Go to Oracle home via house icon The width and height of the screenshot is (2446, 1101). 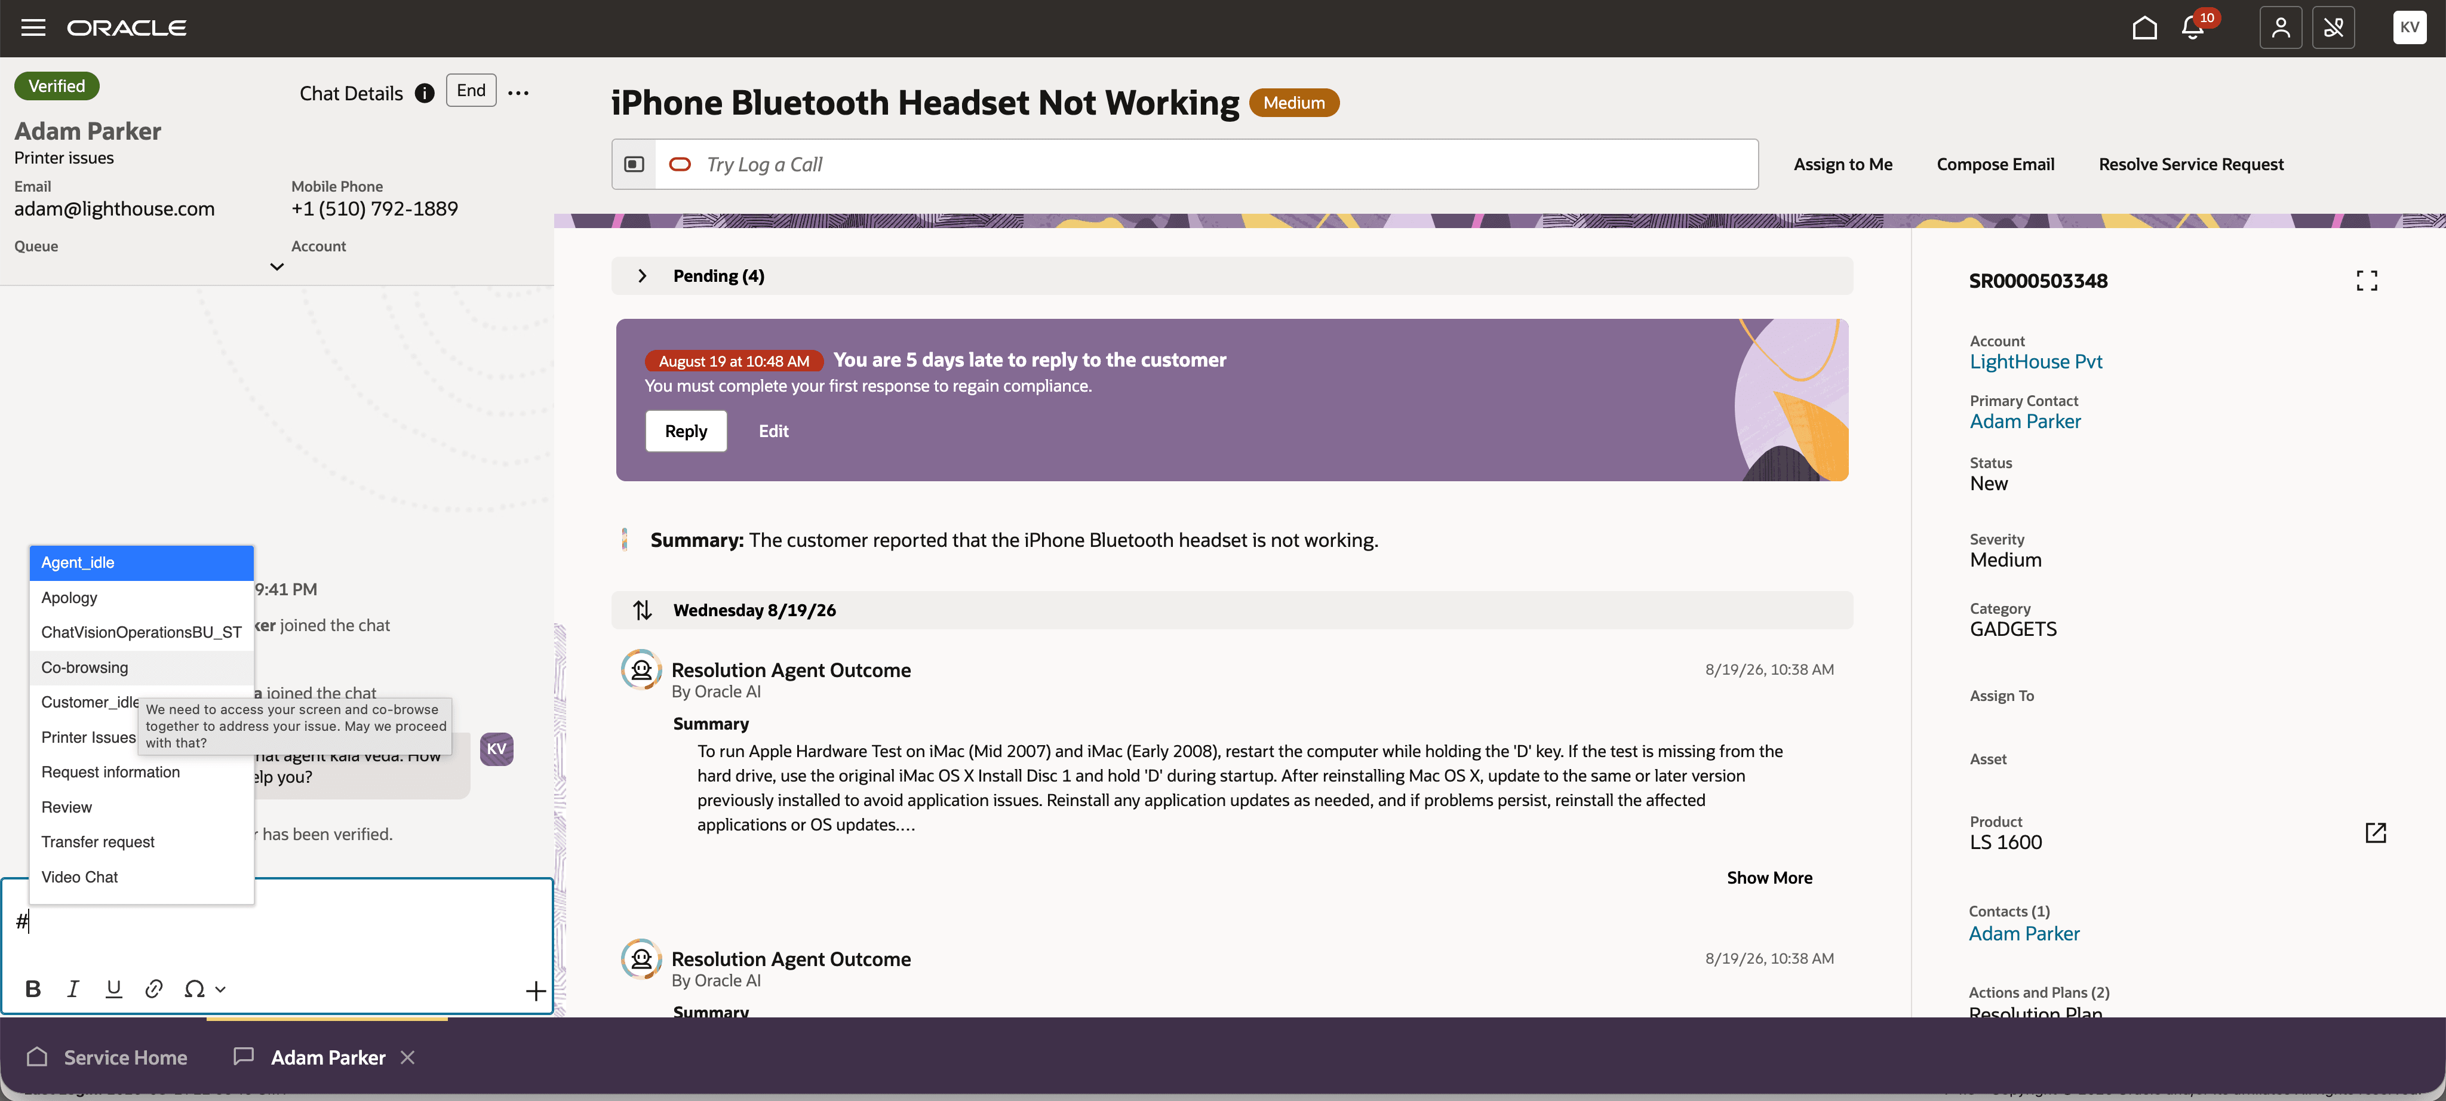2144,27
